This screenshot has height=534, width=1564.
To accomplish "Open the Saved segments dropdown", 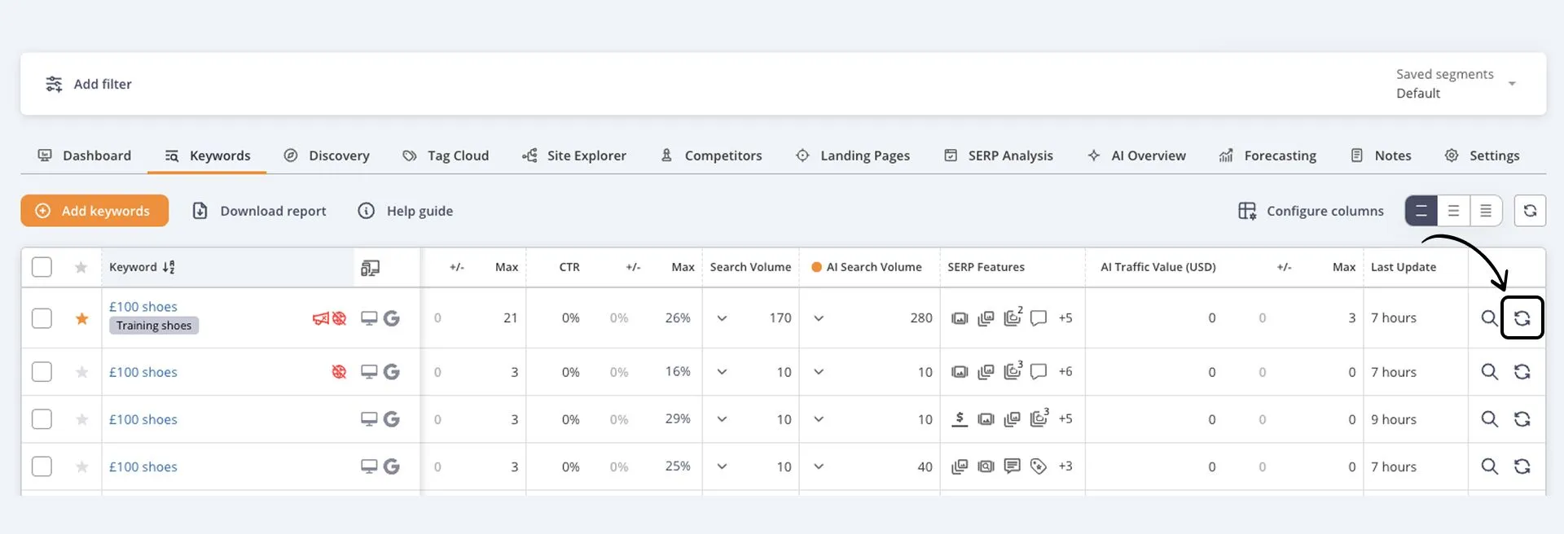I will (x=1511, y=84).
